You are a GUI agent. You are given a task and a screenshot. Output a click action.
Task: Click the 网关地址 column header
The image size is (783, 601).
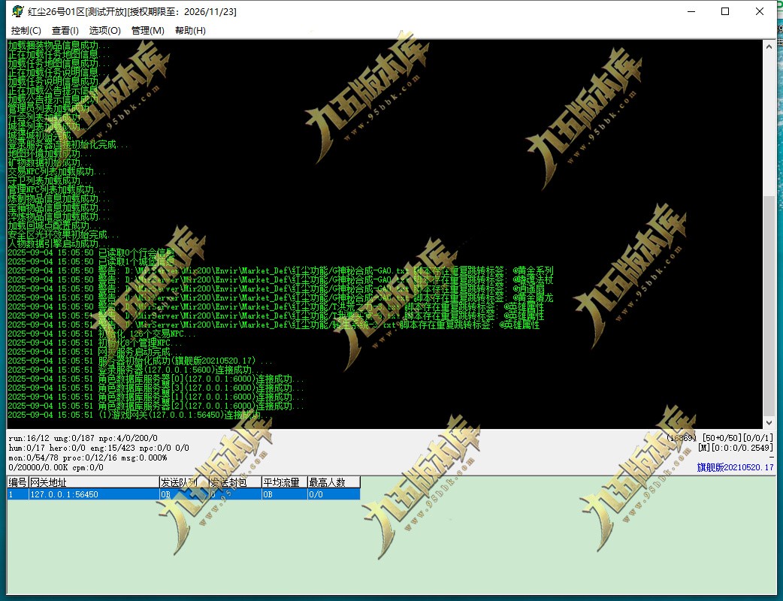click(x=94, y=482)
